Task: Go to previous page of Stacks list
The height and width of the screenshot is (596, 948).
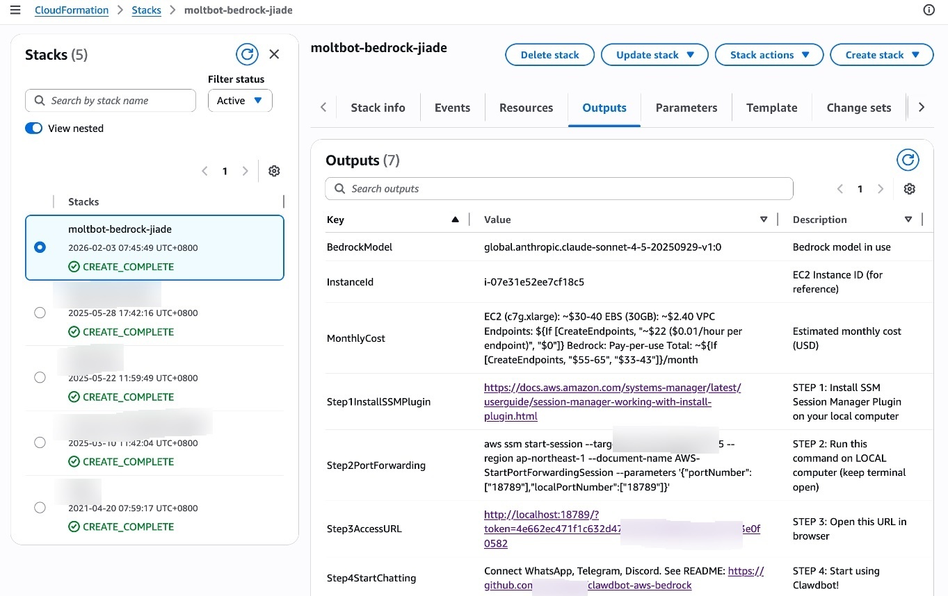Action: (204, 171)
